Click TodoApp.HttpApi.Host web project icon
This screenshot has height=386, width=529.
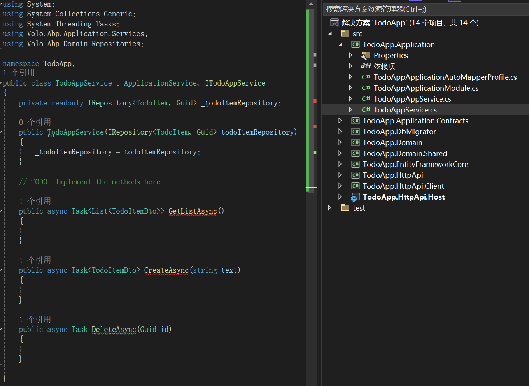[356, 197]
